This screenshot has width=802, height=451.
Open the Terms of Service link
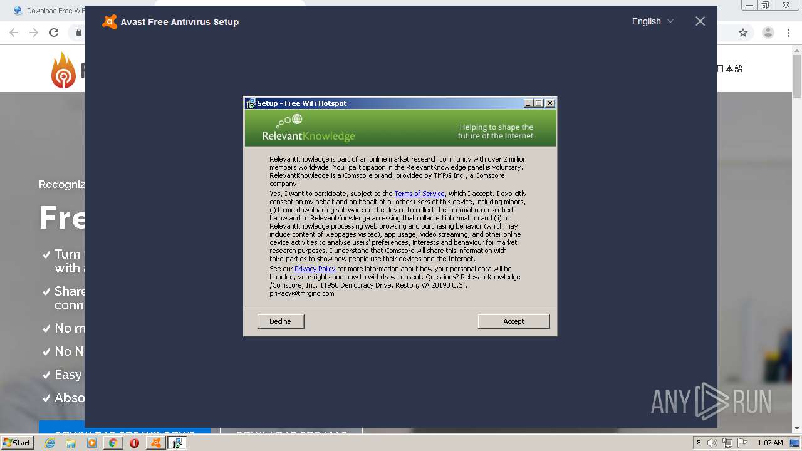pyautogui.click(x=419, y=194)
